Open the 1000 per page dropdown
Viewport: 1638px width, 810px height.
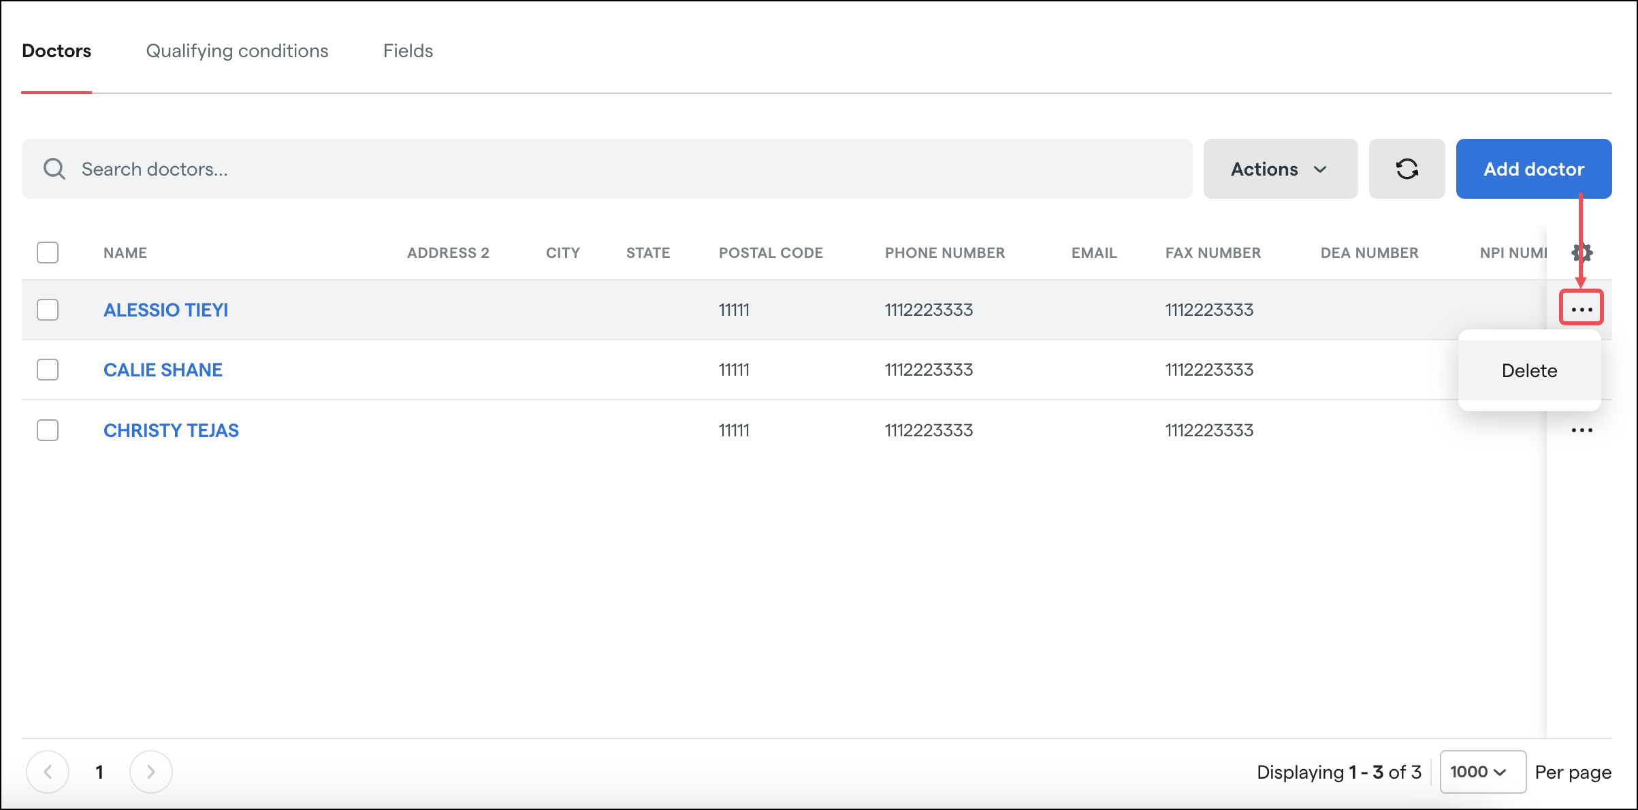[x=1482, y=771]
